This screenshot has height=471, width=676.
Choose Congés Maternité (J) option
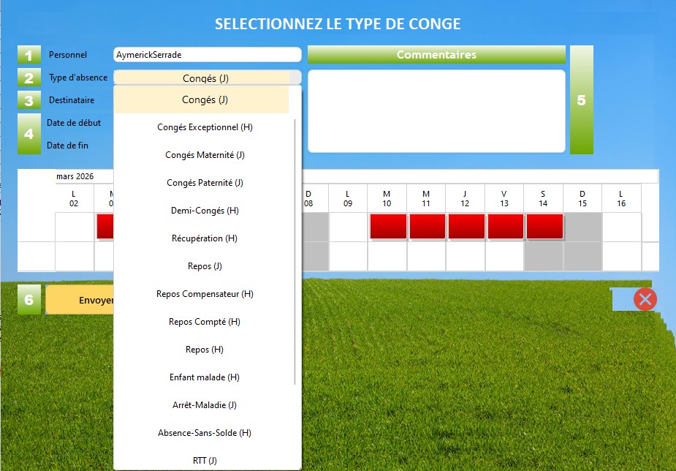[x=205, y=155]
